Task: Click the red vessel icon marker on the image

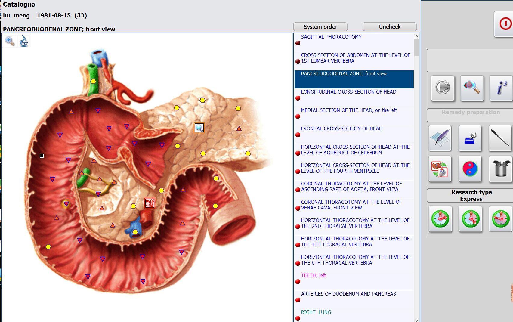Action: tap(150, 203)
